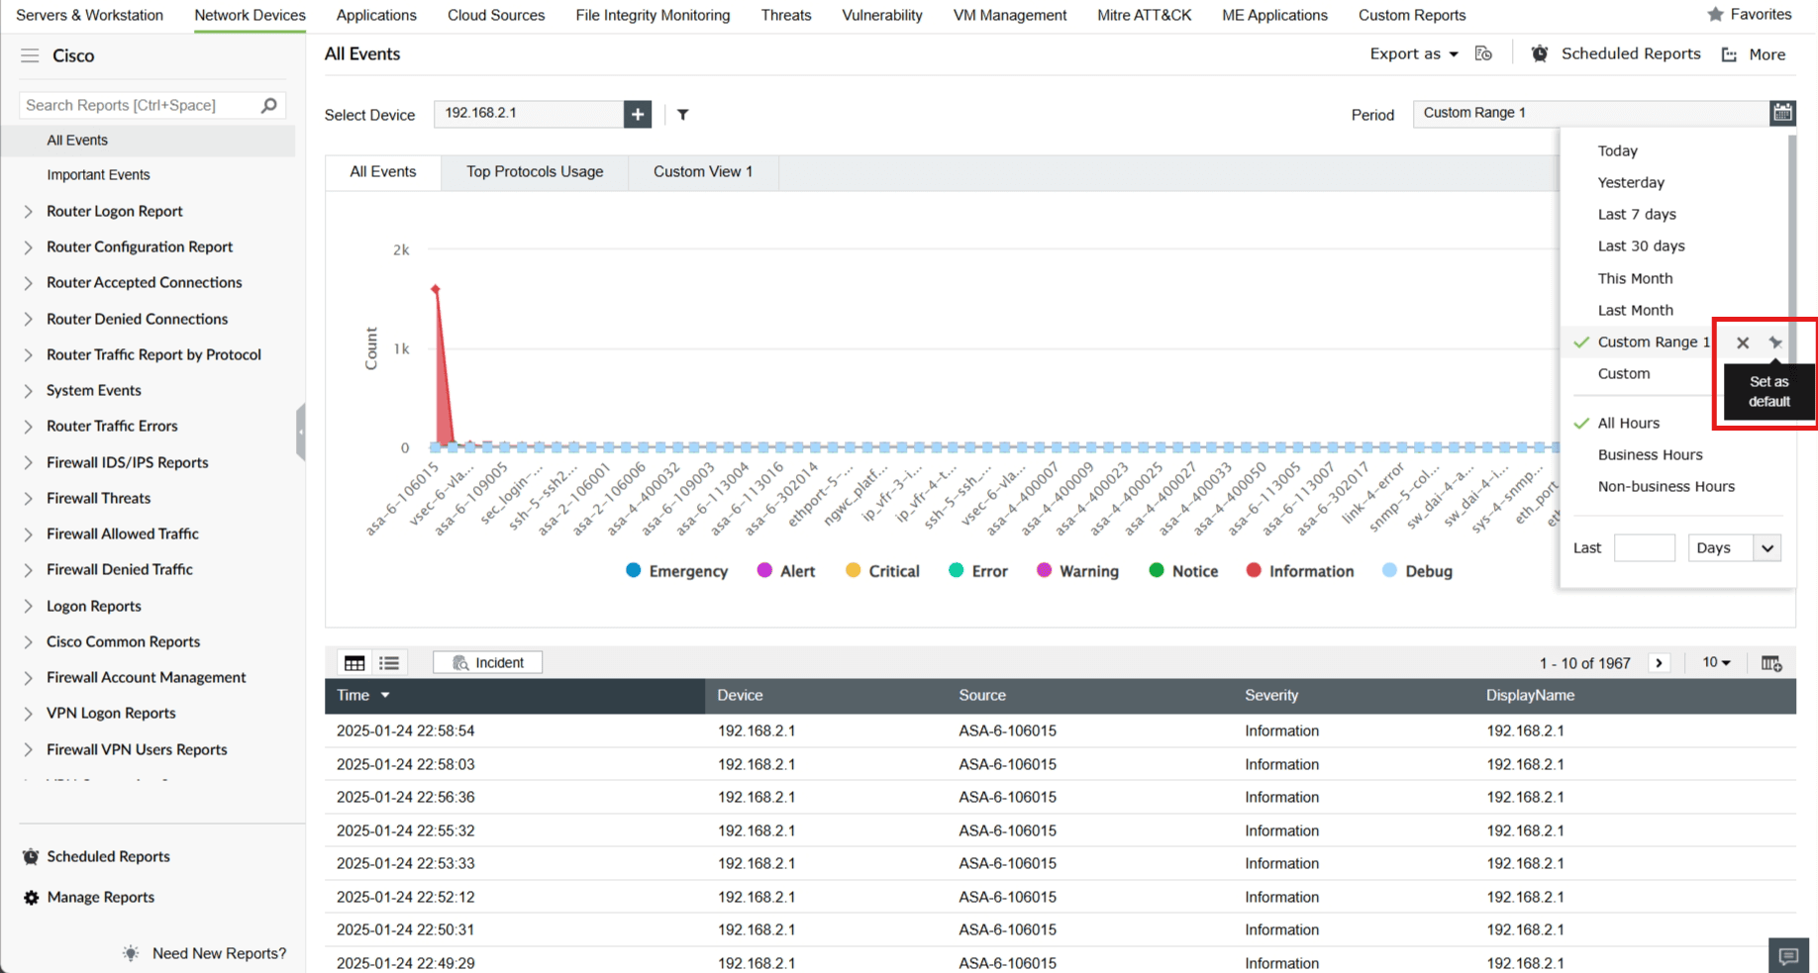Pin Custom Range 1 using Set as default
Screen dimensions: 1818x973
(x=1775, y=341)
